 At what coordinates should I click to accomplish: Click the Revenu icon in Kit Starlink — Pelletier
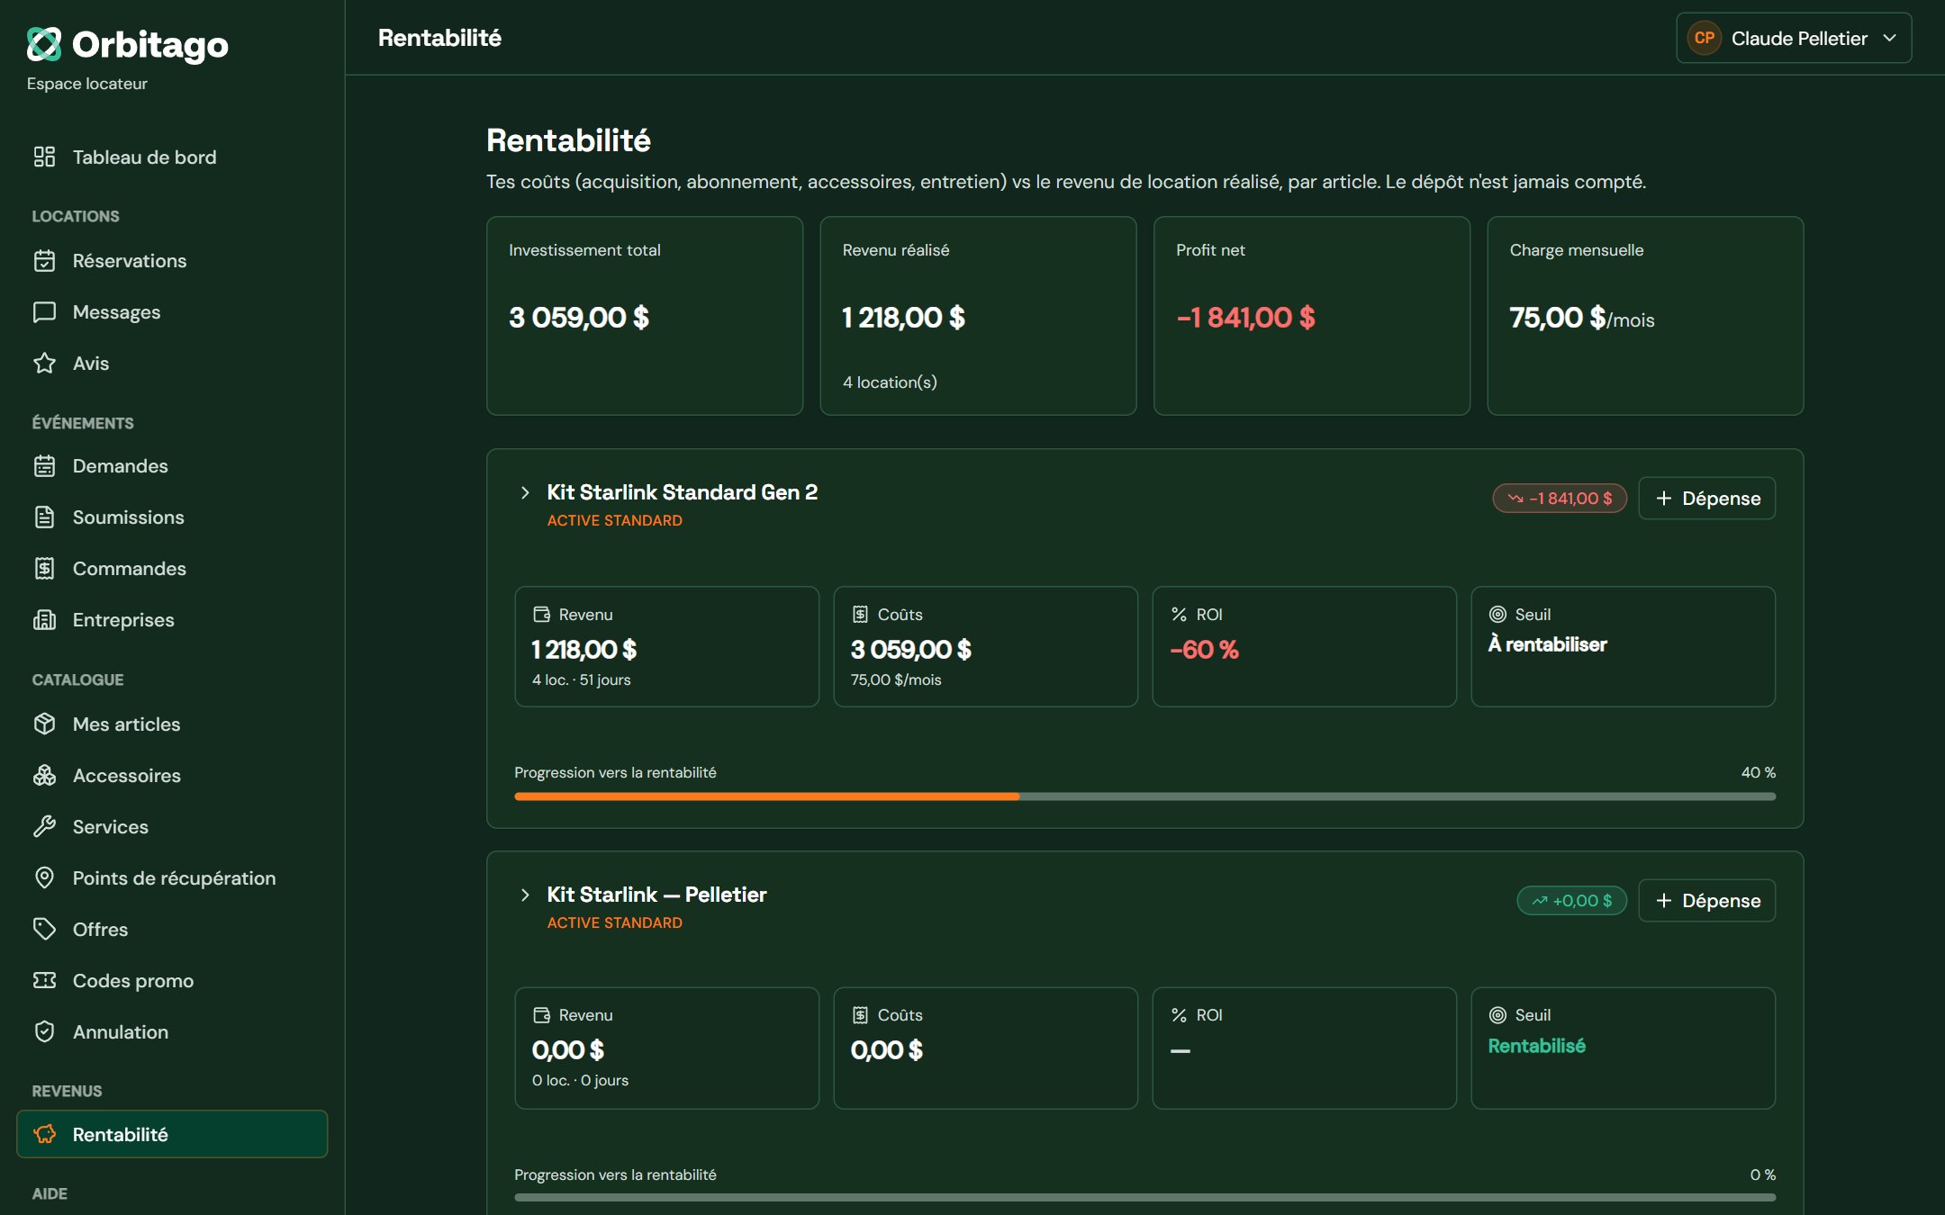(x=541, y=1015)
